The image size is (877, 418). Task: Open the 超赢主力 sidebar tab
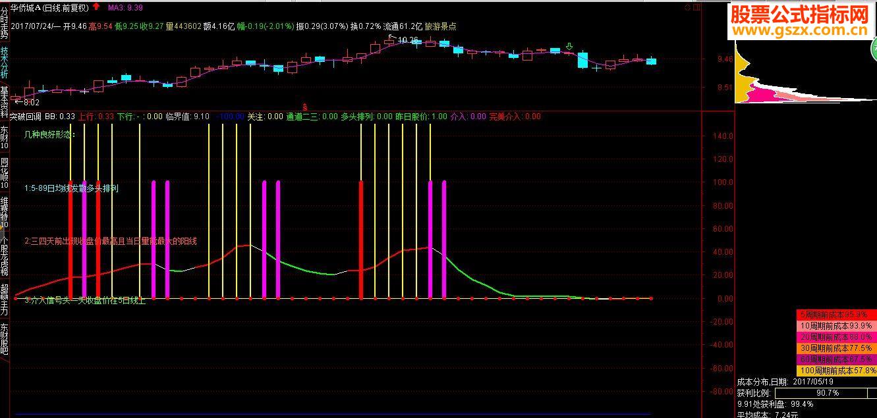tap(5, 300)
